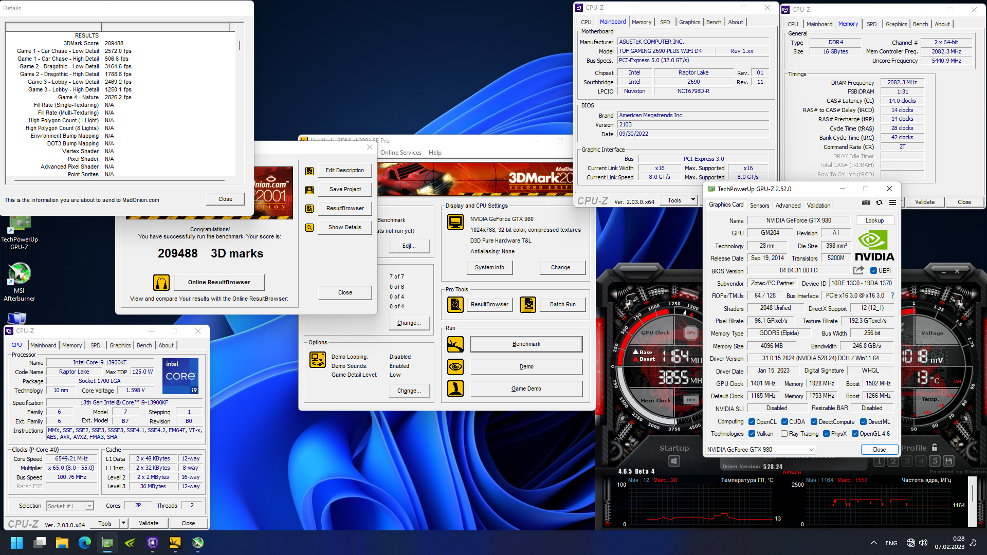This screenshot has width=987, height=555.
Task: Open Advanced tab in GPU-Z
Action: click(x=788, y=206)
